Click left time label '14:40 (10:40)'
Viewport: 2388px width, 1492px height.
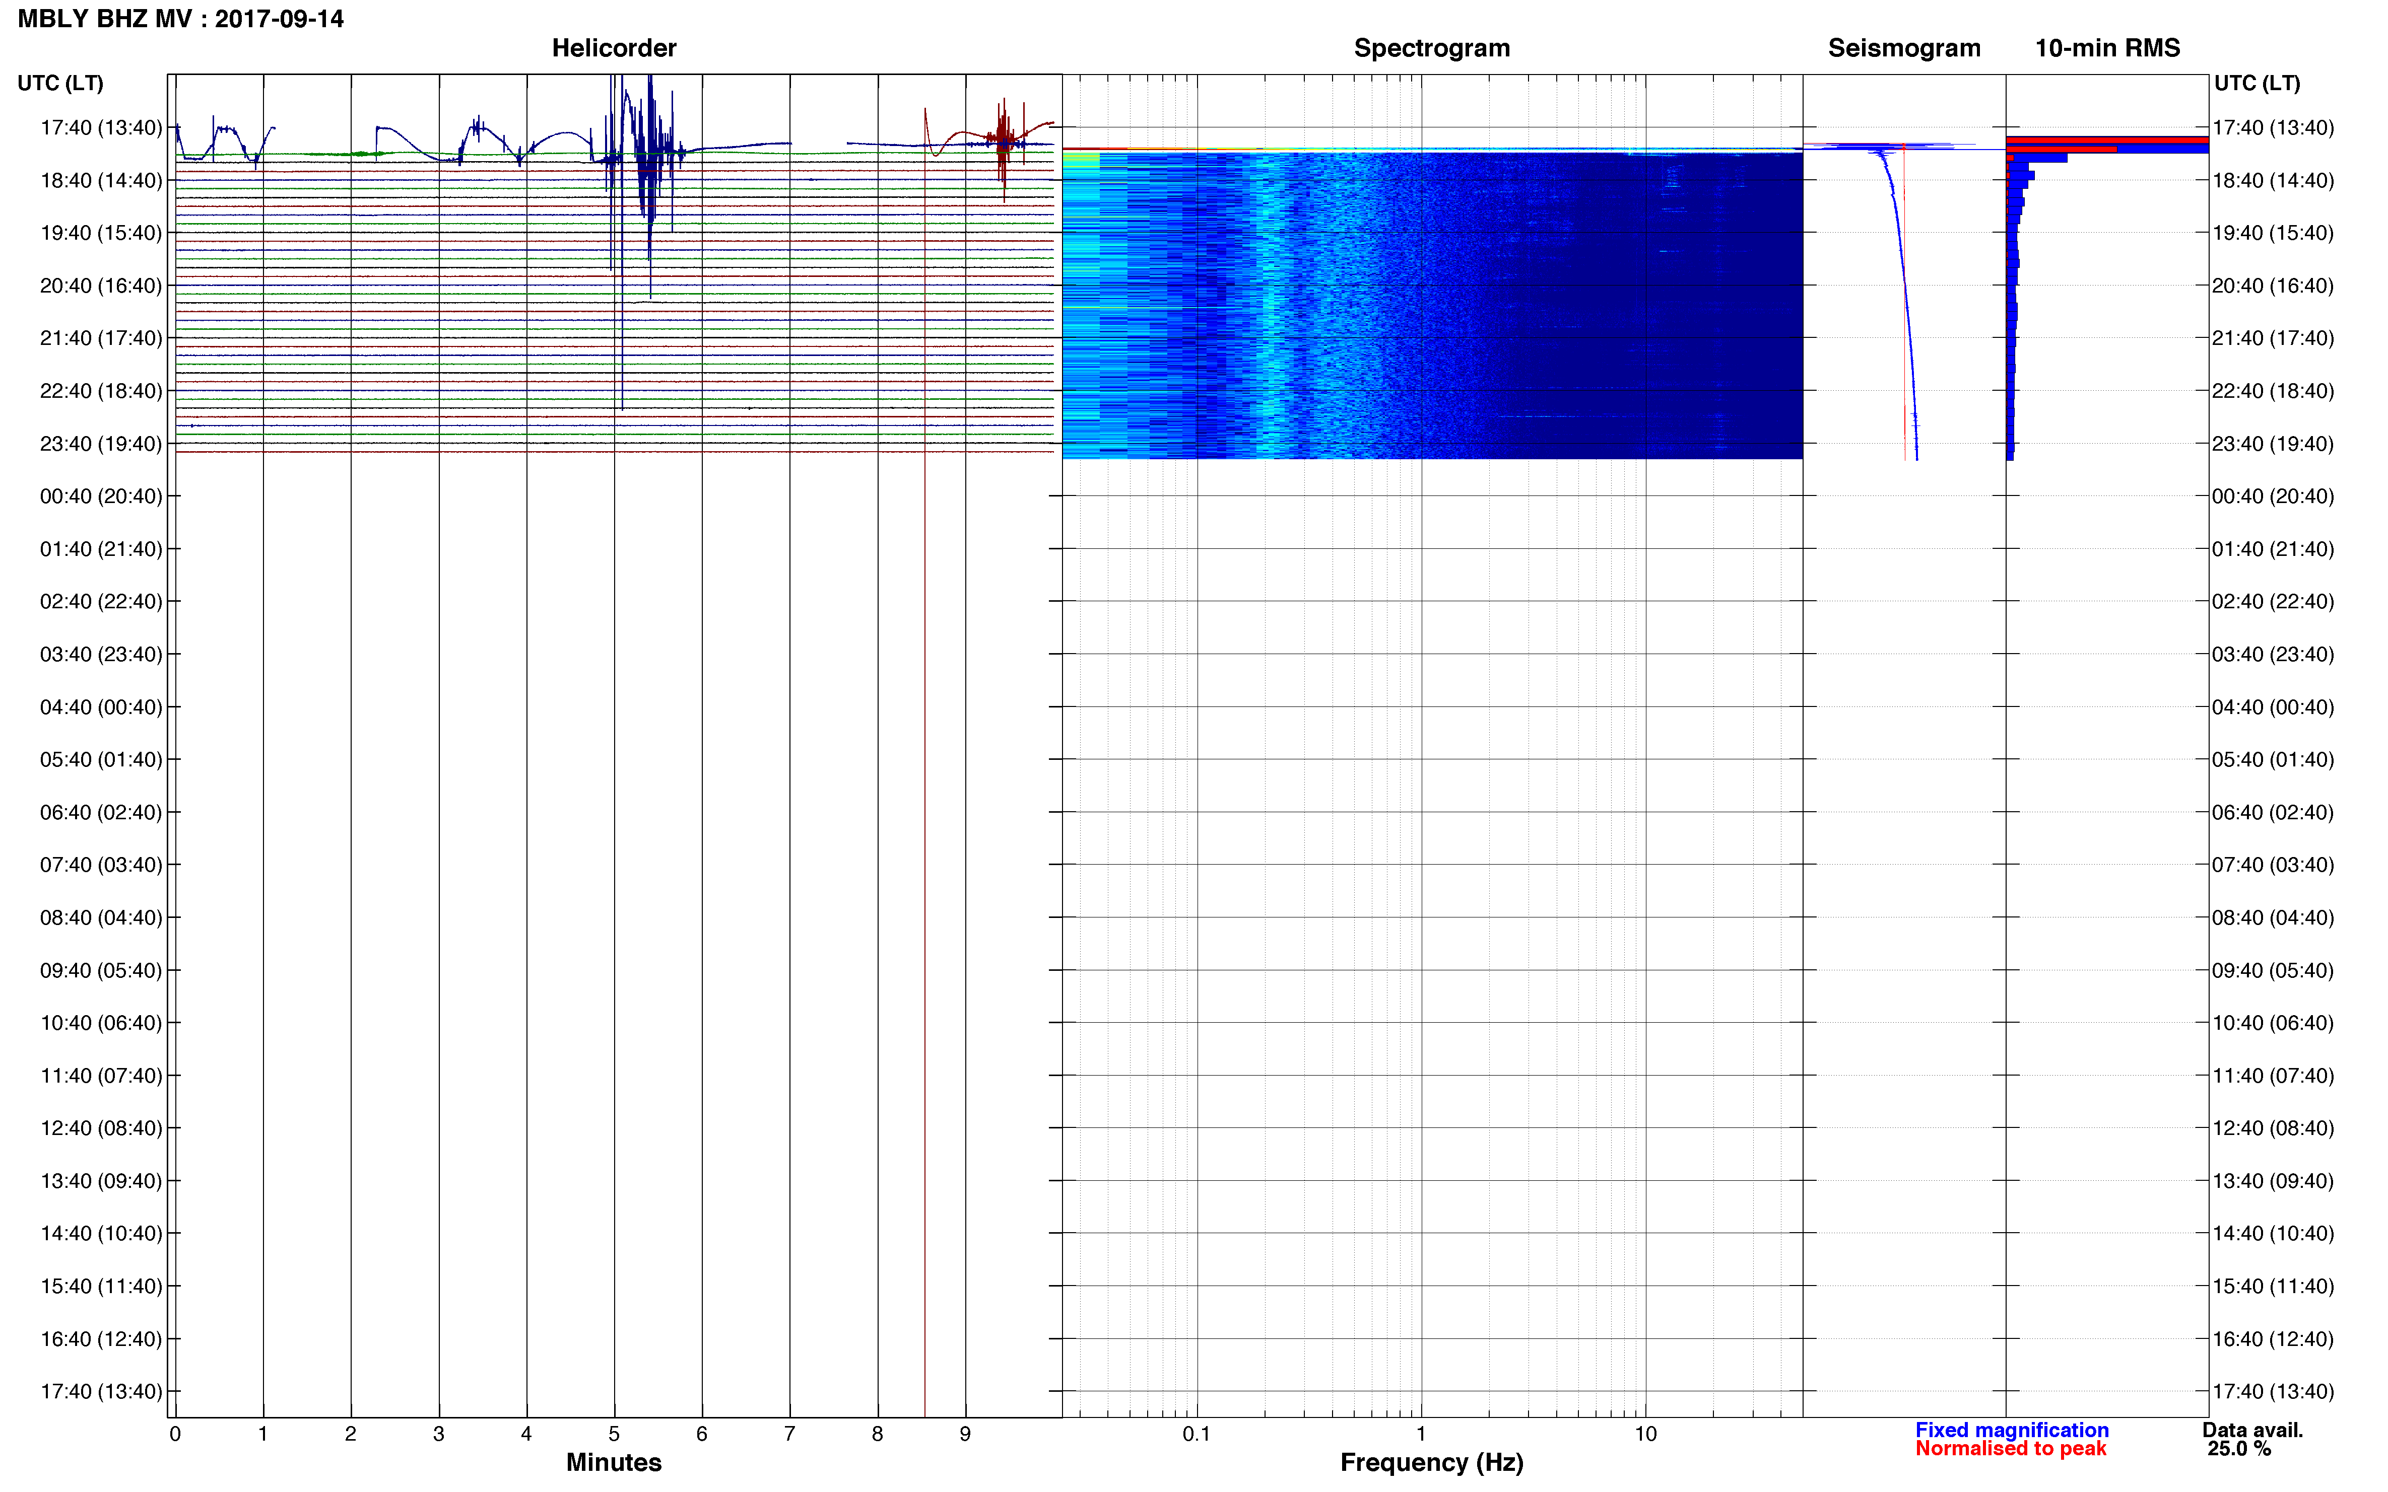coord(101,1234)
